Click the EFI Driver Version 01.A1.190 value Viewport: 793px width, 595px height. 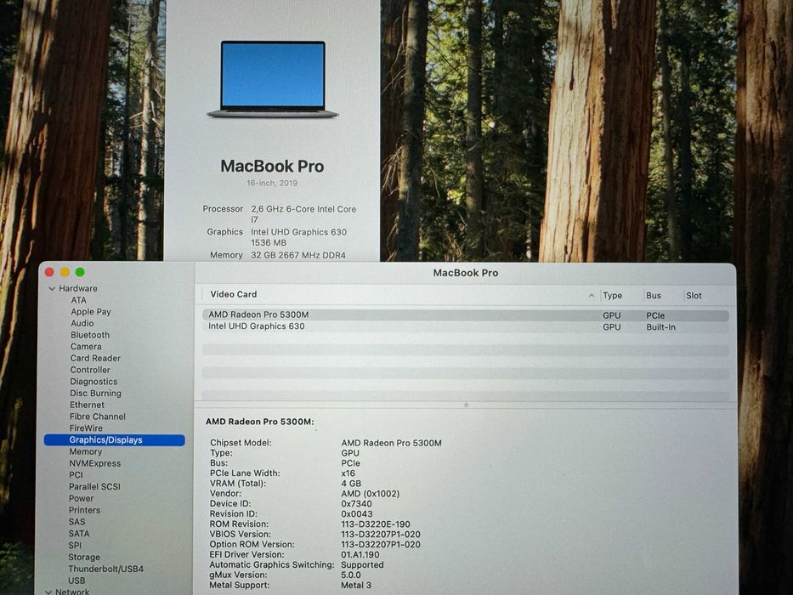360,554
